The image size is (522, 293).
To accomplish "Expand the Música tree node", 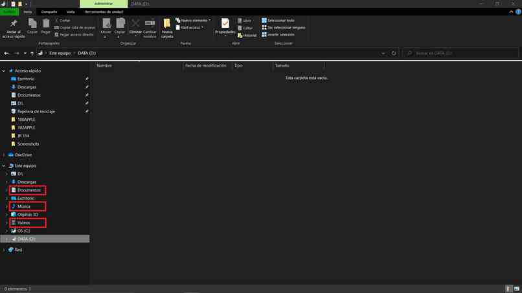I will coord(6,206).
